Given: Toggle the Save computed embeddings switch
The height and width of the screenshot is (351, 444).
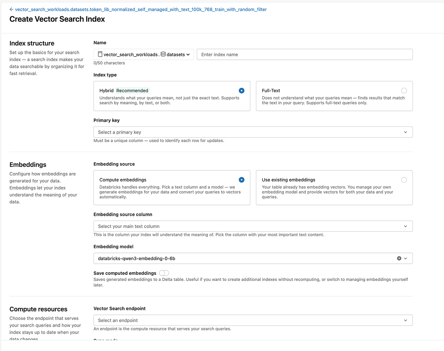Looking at the screenshot, I should [x=164, y=273].
